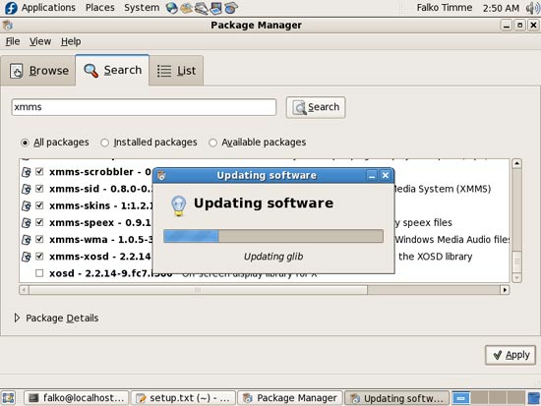The height and width of the screenshot is (406, 541).
Task: Click the search text field containing xmms
Action: tap(144, 107)
